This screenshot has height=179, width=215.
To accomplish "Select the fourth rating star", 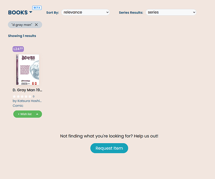I will [26, 97].
